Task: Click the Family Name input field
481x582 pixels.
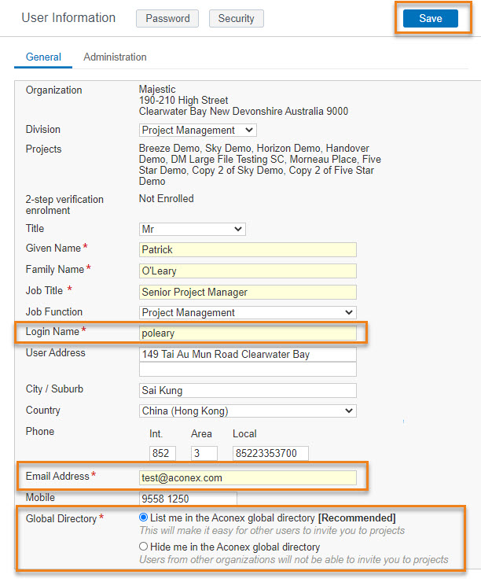Action: tap(248, 271)
